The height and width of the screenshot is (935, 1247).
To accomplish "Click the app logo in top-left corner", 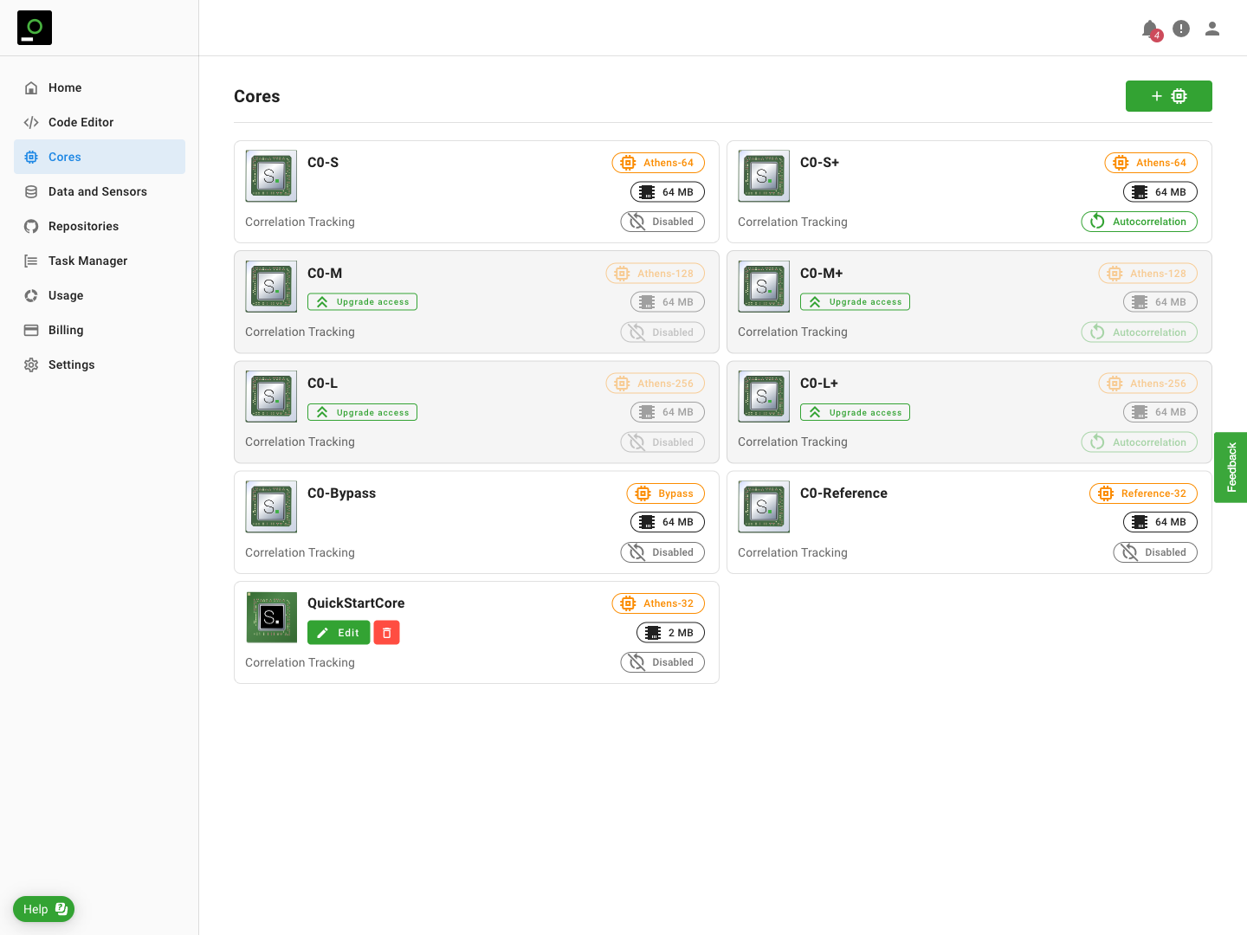I will (35, 28).
